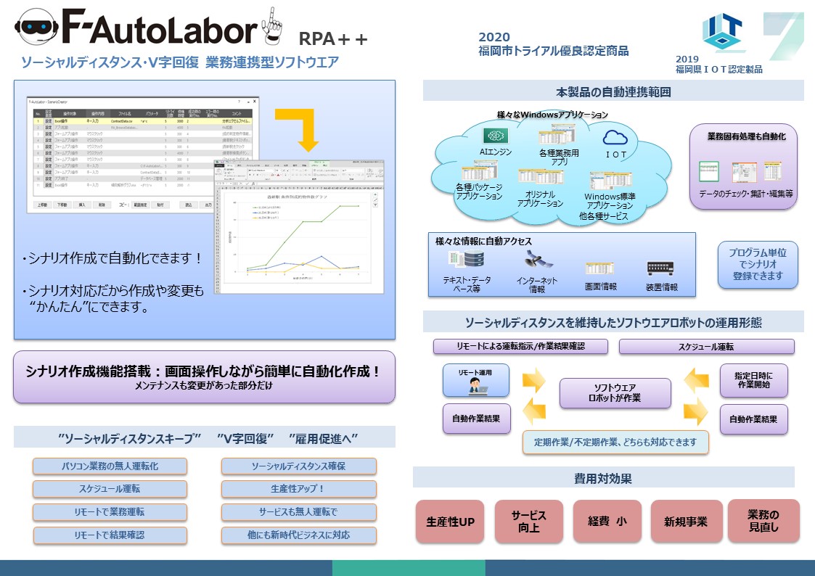
Task: Click the 上移動 button in ScenarioCreator
Action: click(x=42, y=205)
